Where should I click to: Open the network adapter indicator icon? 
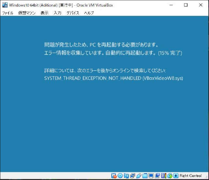133,176
